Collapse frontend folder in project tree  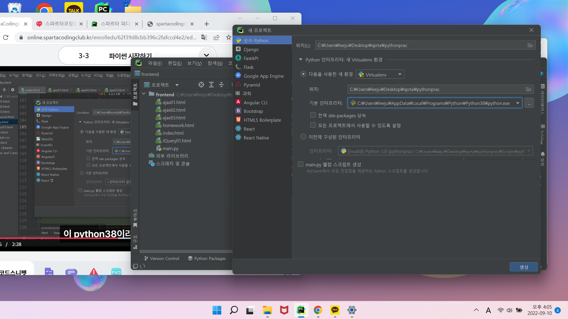tap(143, 94)
